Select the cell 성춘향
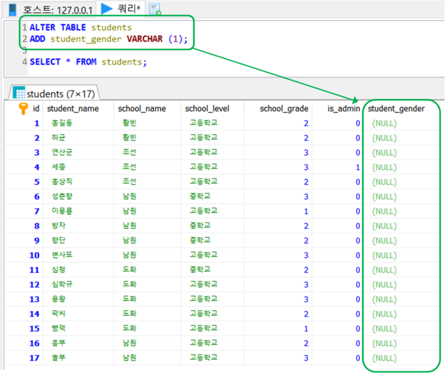 point(62,196)
